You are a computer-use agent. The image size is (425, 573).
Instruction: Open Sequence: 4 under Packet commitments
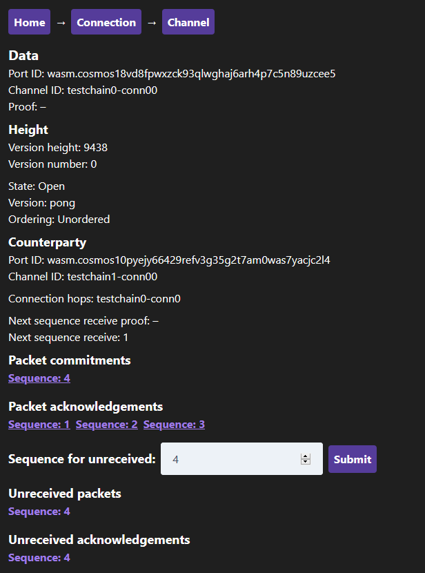pos(39,378)
